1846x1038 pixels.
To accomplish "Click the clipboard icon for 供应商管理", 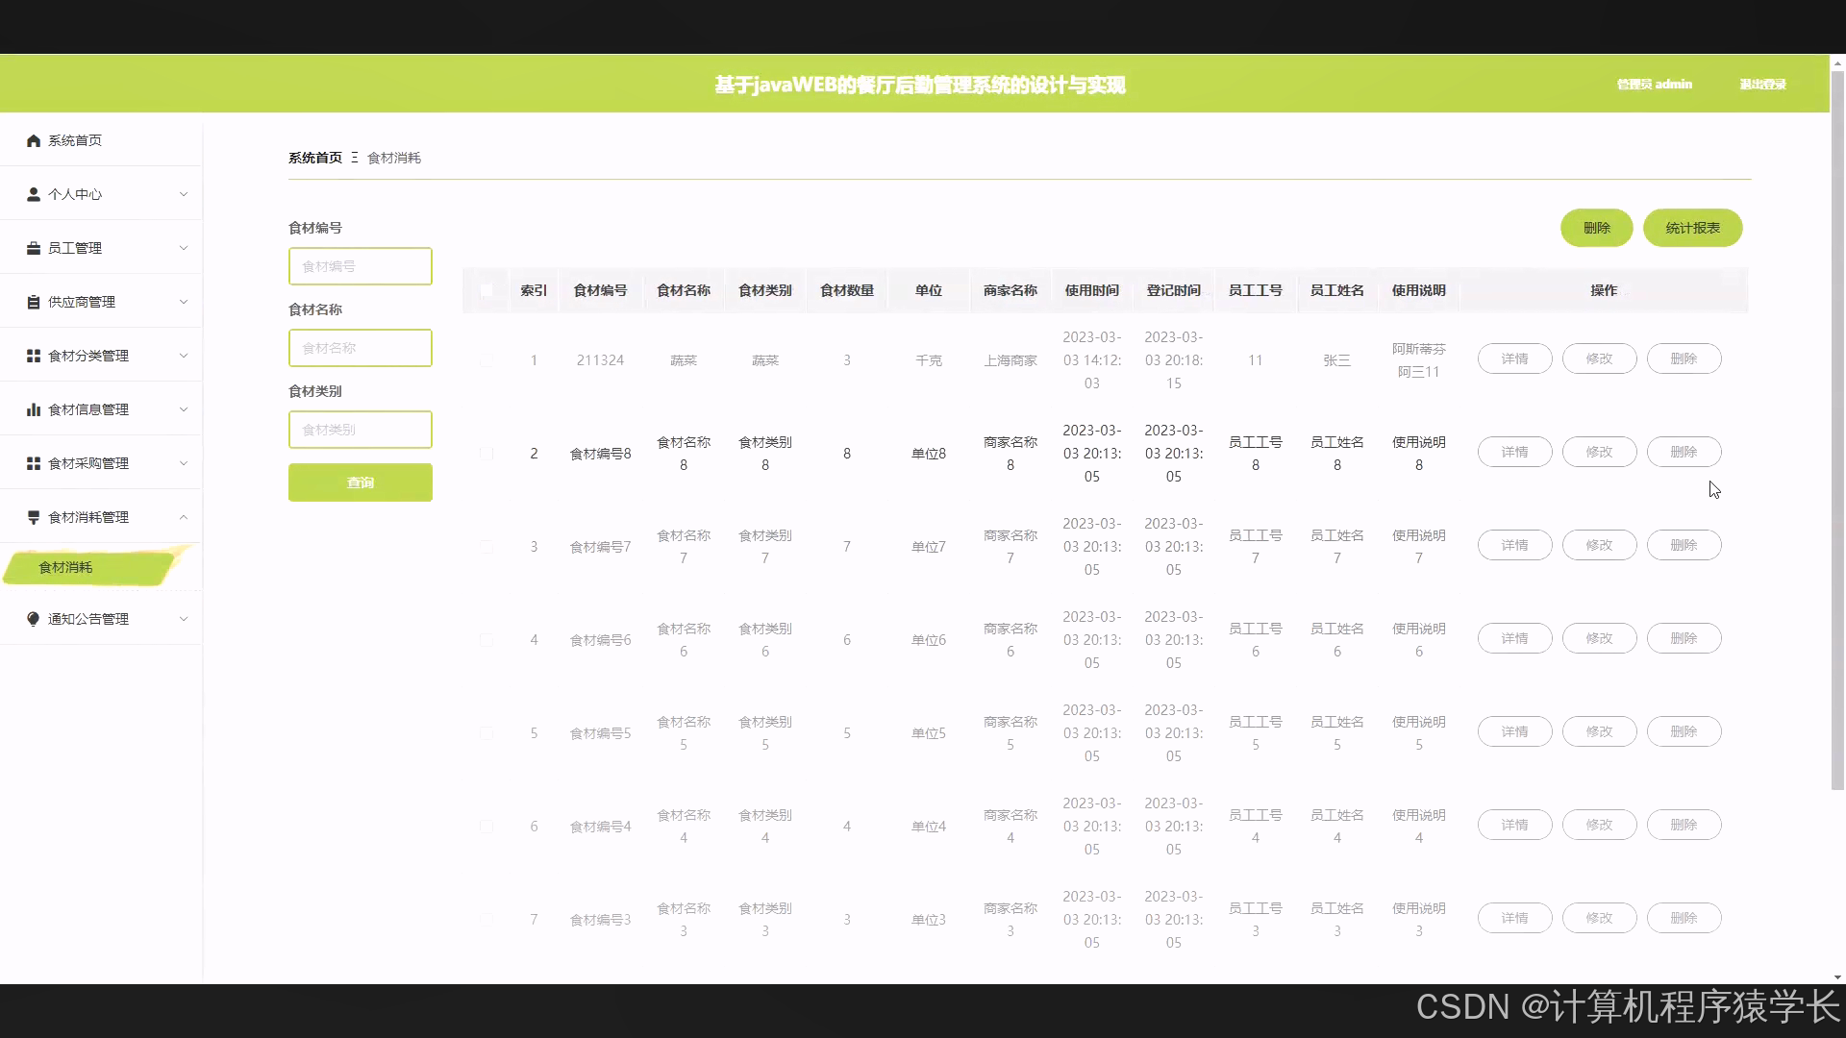I will pyautogui.click(x=34, y=302).
